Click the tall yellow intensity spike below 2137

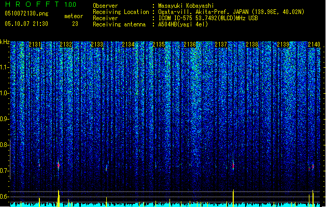click(x=233, y=198)
